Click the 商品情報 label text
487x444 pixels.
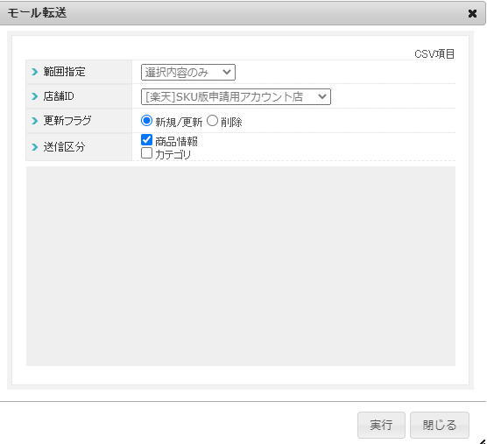click(x=176, y=142)
